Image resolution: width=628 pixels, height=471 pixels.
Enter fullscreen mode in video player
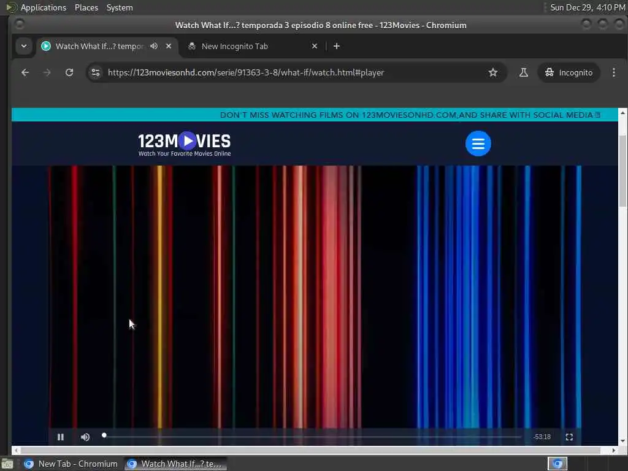tap(569, 437)
